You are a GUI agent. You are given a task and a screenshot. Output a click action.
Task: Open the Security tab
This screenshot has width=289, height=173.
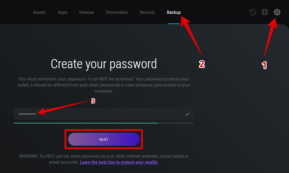pyautogui.click(x=147, y=12)
